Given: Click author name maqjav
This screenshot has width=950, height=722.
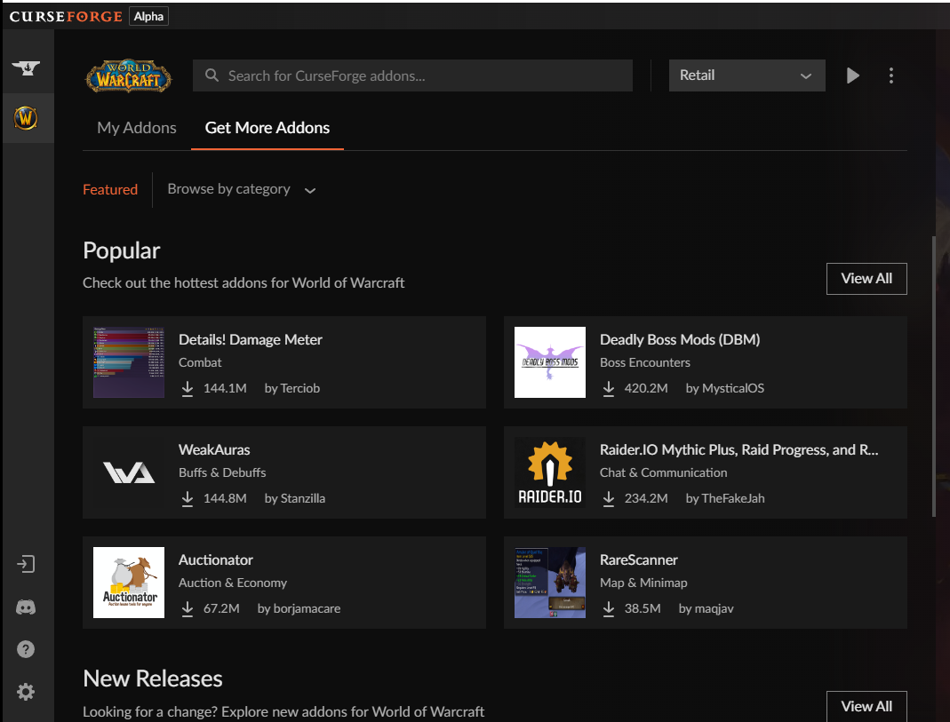Looking at the screenshot, I should pyautogui.click(x=714, y=609).
